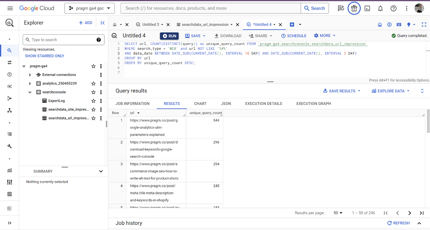Screen dimensions: 430x230
Task: Expand the External connections node
Action: click(30, 75)
